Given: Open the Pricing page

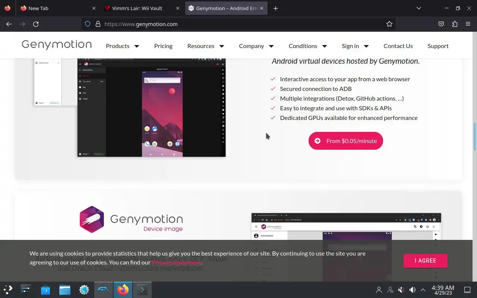Looking at the screenshot, I should click(163, 46).
